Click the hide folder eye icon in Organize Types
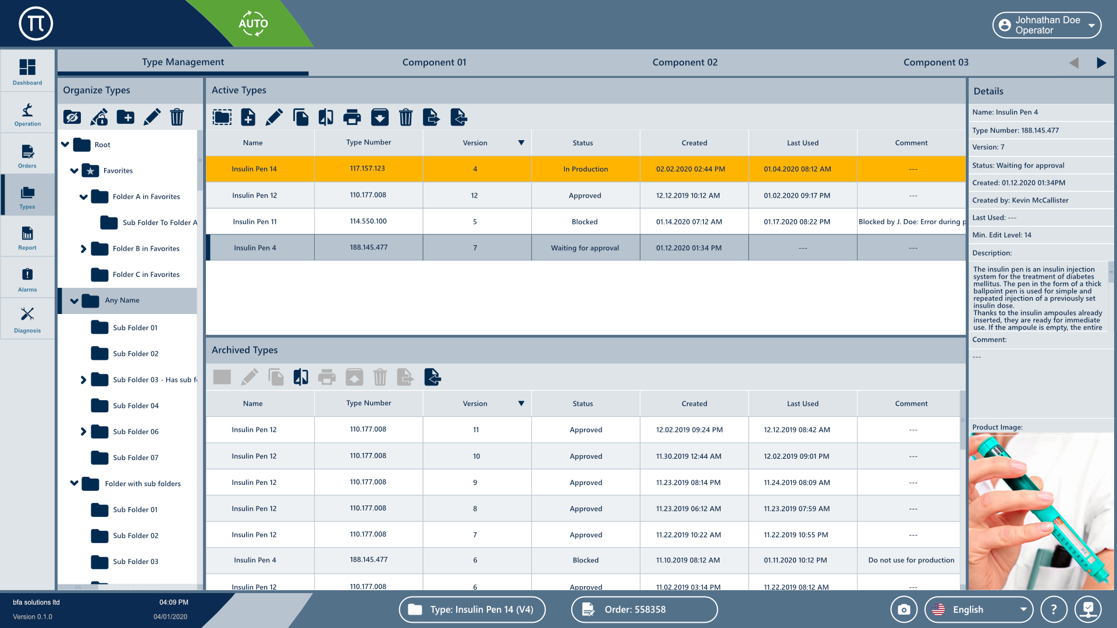 [x=72, y=117]
